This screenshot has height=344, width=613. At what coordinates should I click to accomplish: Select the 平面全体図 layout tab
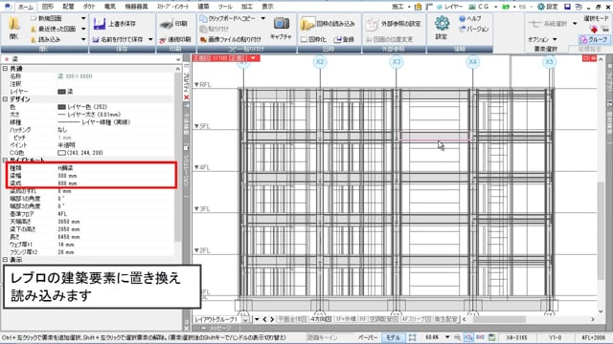pyautogui.click(x=292, y=319)
